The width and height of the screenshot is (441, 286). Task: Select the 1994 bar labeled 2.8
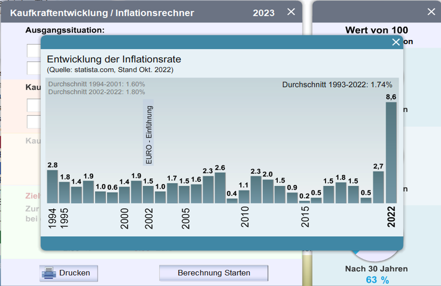pyautogui.click(x=53, y=186)
